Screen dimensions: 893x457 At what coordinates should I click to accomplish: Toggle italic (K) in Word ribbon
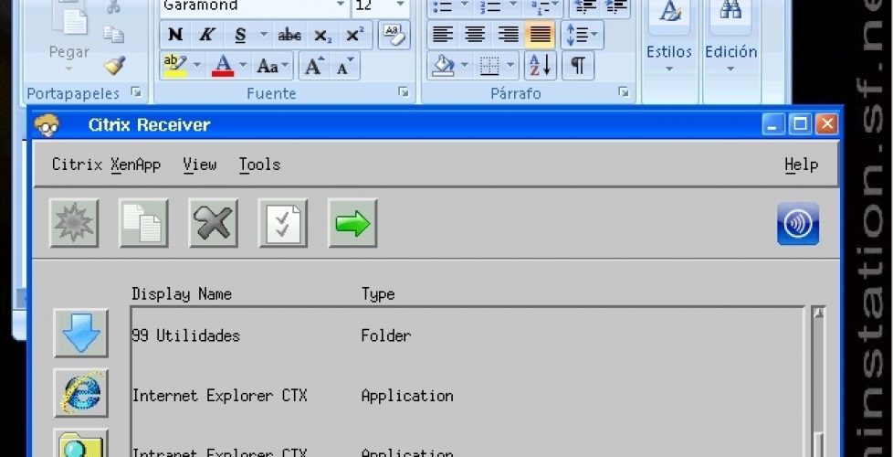206,36
